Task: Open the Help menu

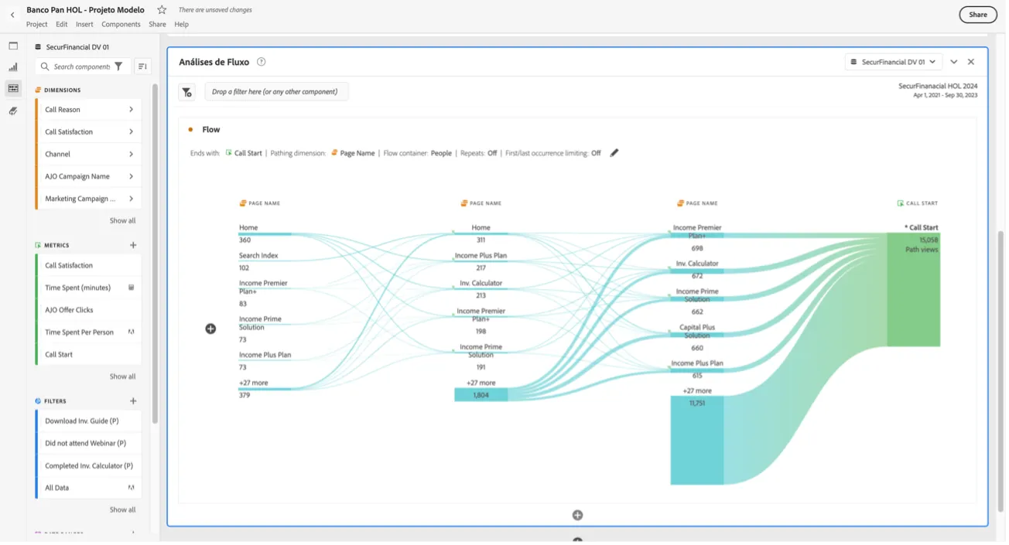Action: pyautogui.click(x=181, y=25)
